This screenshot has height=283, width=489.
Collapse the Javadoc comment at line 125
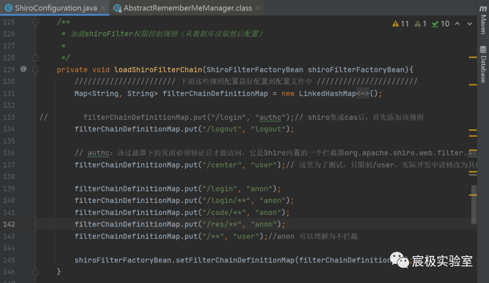(35, 22)
